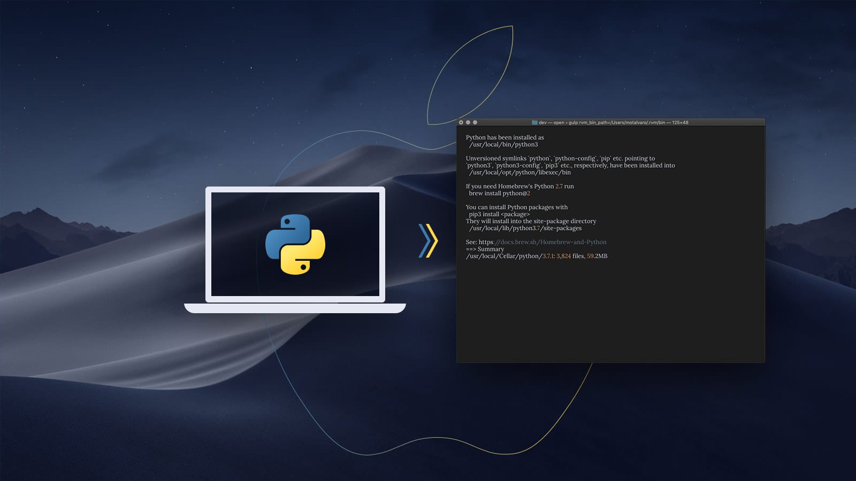Click the Python logo on the laptop screen

(295, 244)
